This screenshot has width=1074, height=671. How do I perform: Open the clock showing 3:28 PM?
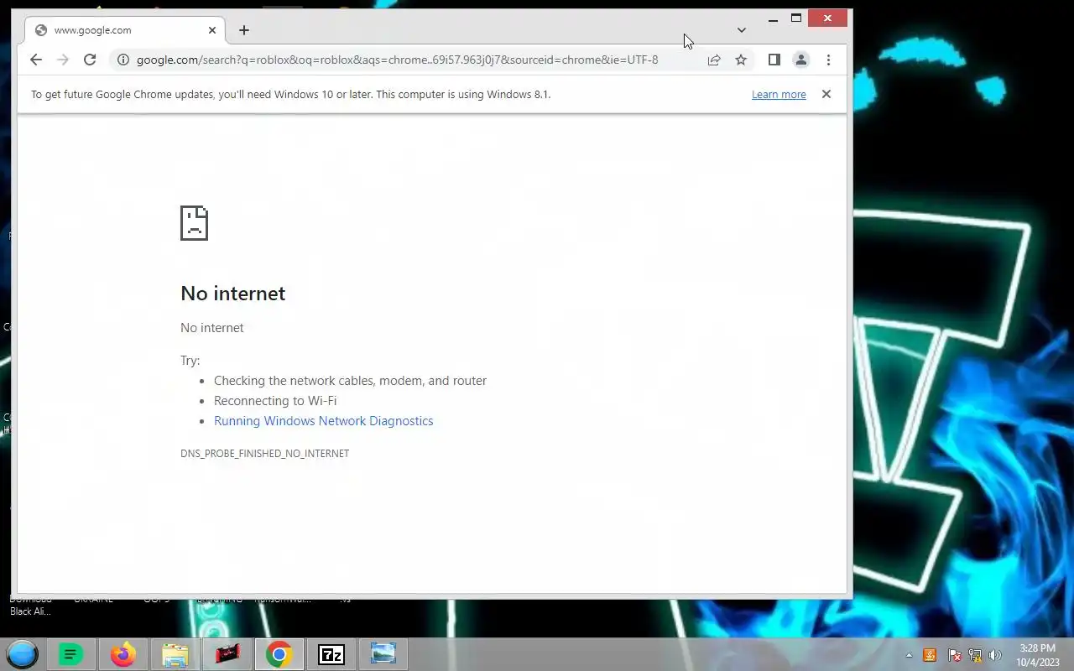1038,655
